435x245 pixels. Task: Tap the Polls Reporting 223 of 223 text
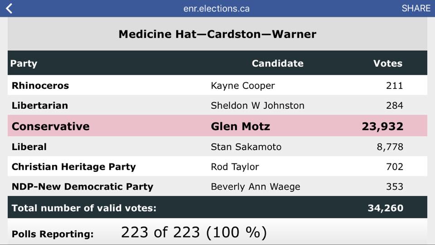tap(193, 232)
